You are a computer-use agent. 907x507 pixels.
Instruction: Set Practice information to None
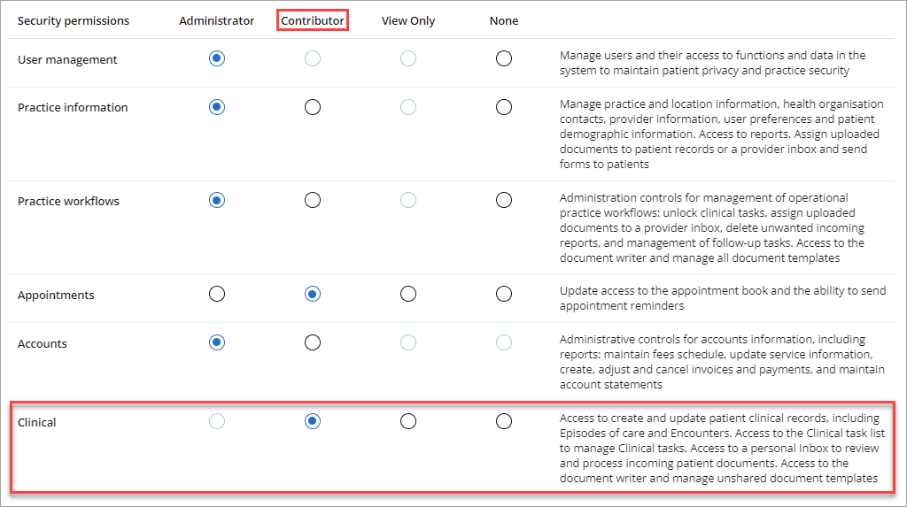[x=504, y=107]
